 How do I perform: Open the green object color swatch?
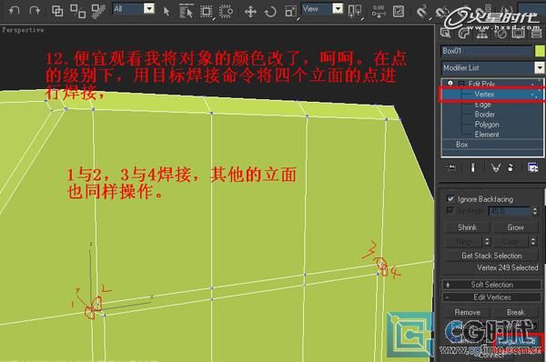[x=539, y=51]
